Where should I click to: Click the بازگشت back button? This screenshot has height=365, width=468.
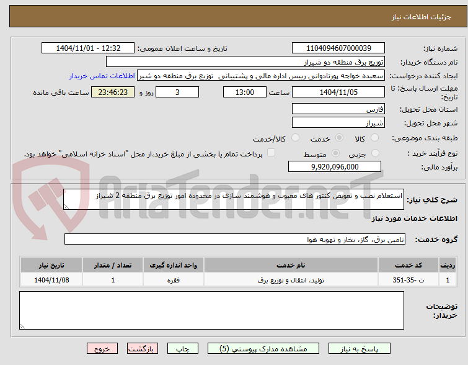(142, 349)
